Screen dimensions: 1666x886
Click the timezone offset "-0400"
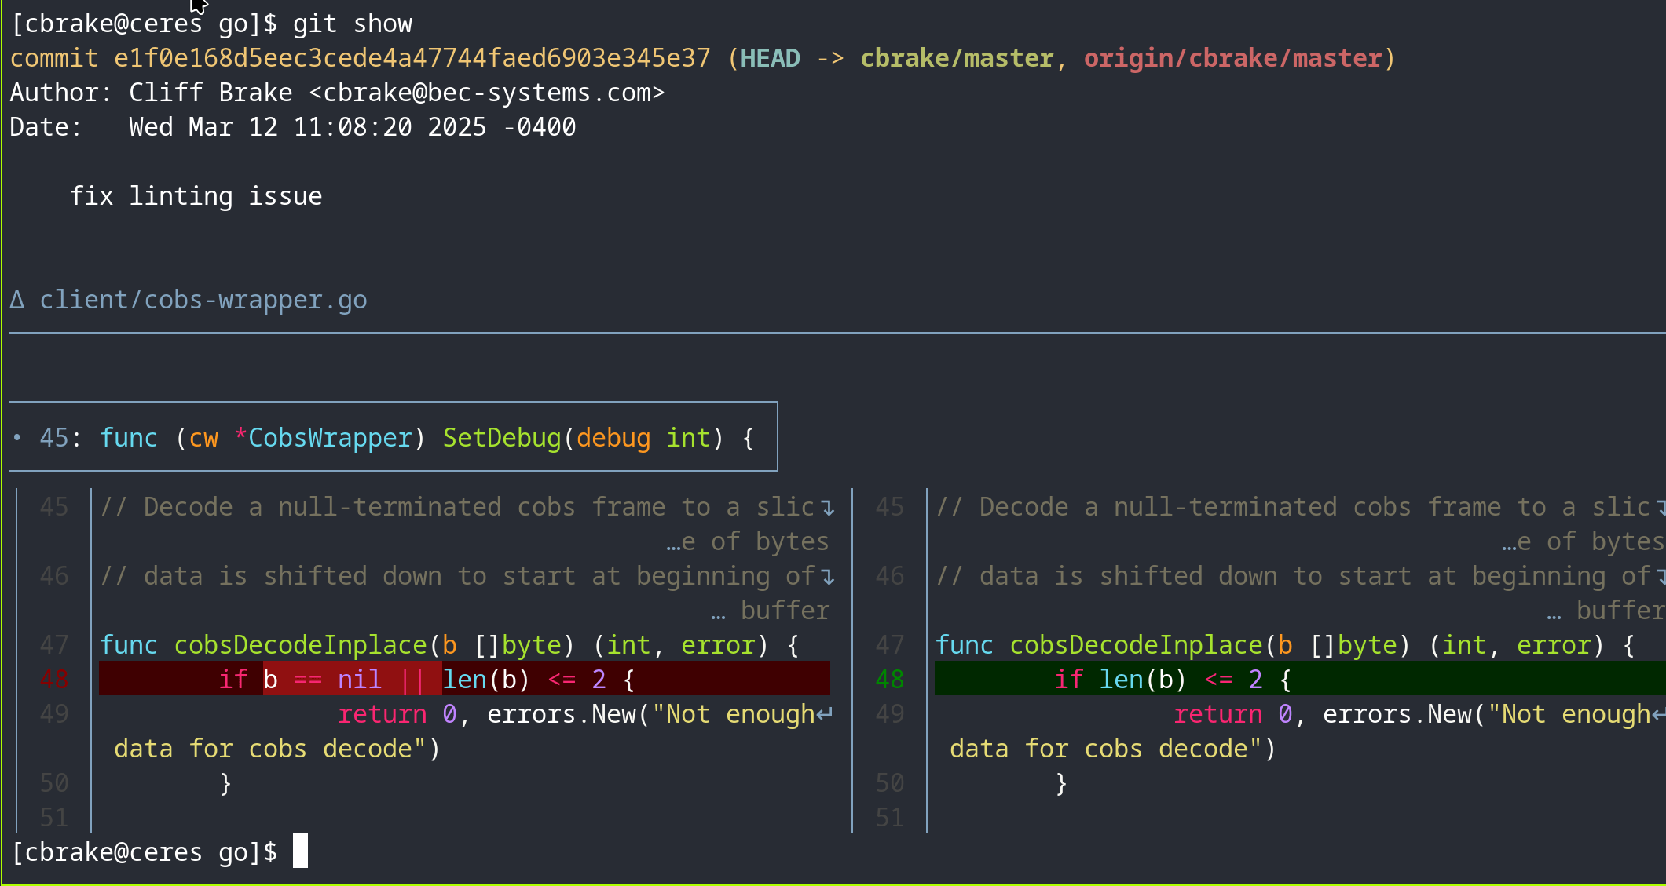540,127
